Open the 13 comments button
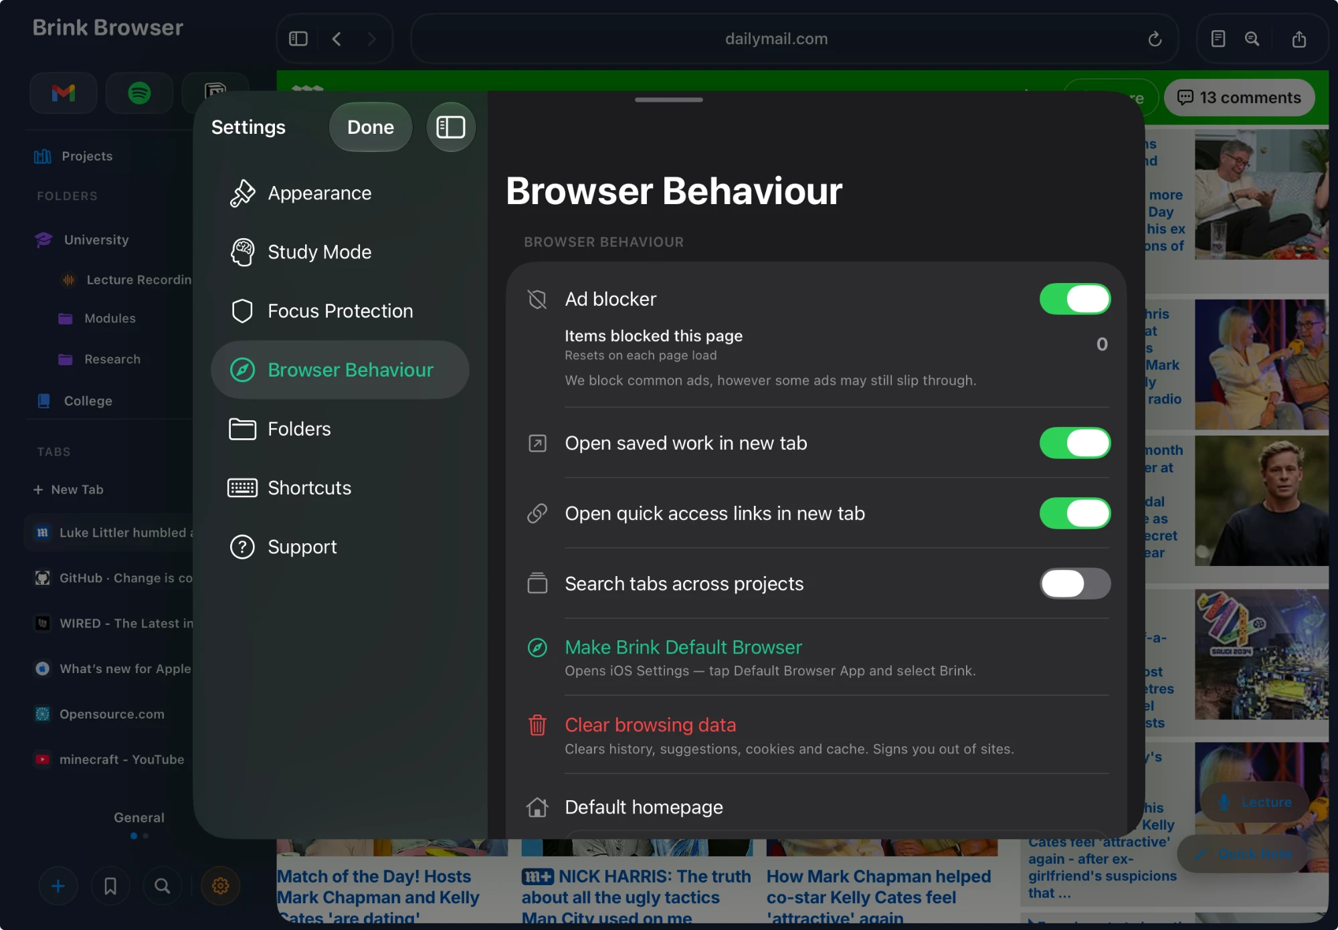The width and height of the screenshot is (1338, 930). pos(1240,98)
